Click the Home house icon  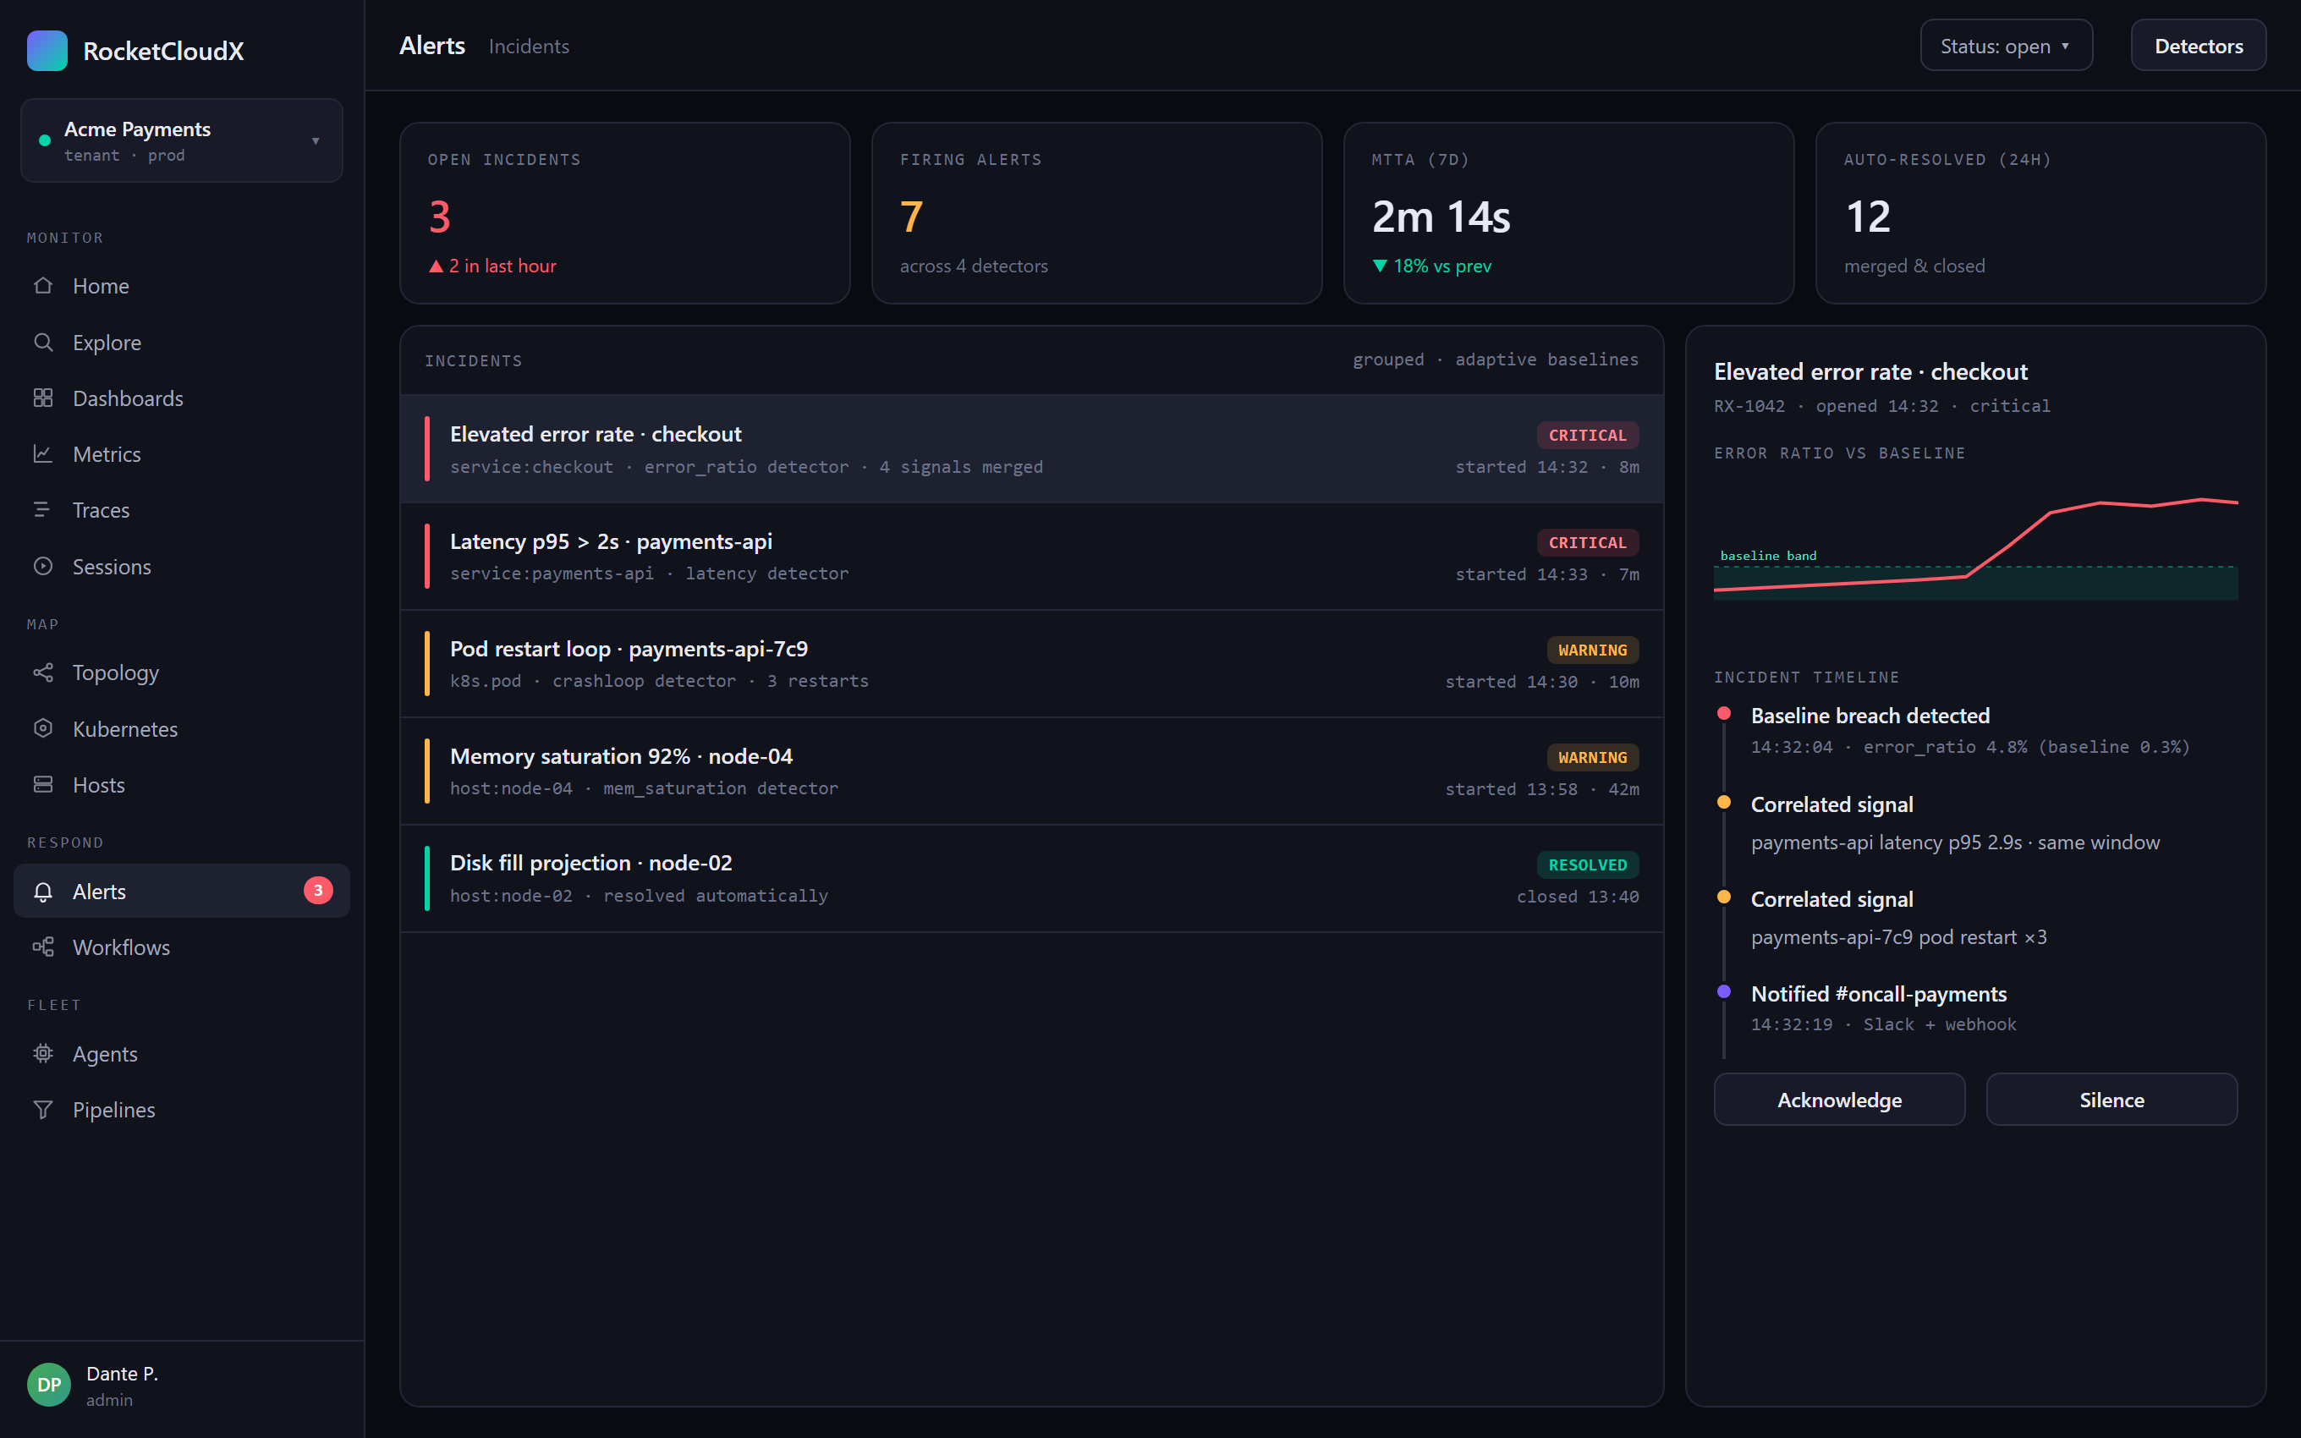point(43,285)
